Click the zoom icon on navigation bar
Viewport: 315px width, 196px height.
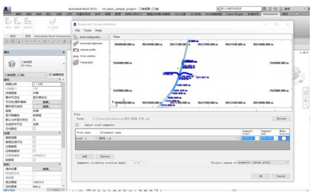(306, 101)
